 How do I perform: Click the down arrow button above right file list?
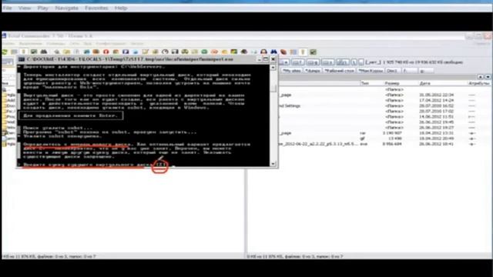(x=488, y=77)
